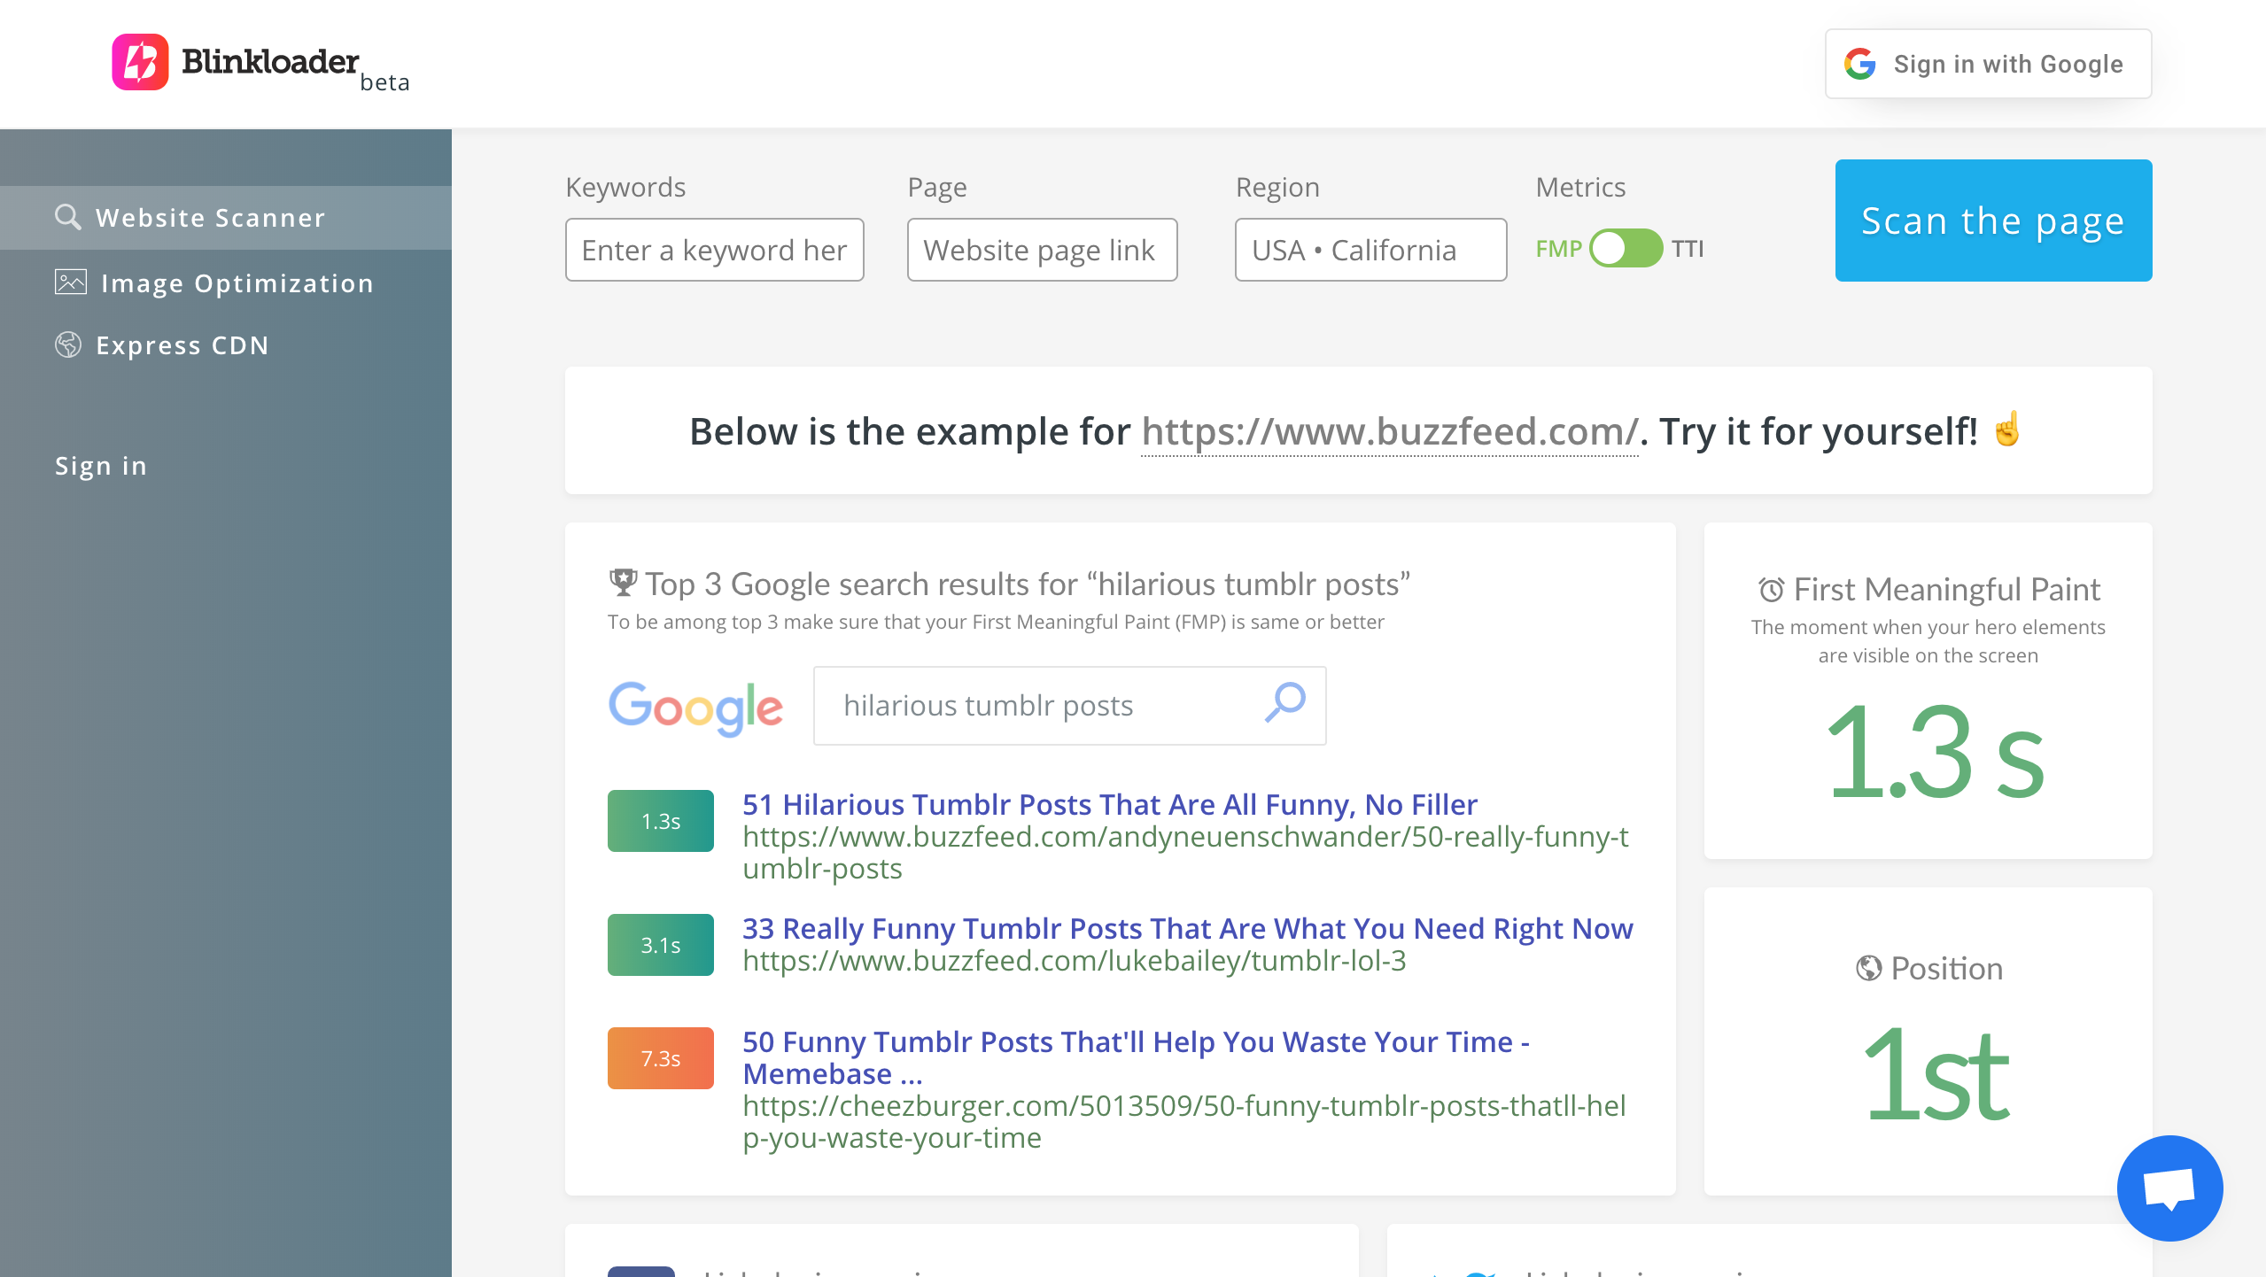Click Sign in in the sidebar
Image resolution: width=2266 pixels, height=1277 pixels.
[101, 466]
